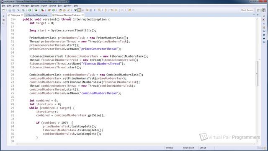Click the Open Task folder icon

click(64, 10)
